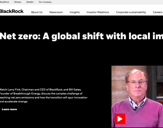Switch to iShares site link

click(x=18, y=2)
